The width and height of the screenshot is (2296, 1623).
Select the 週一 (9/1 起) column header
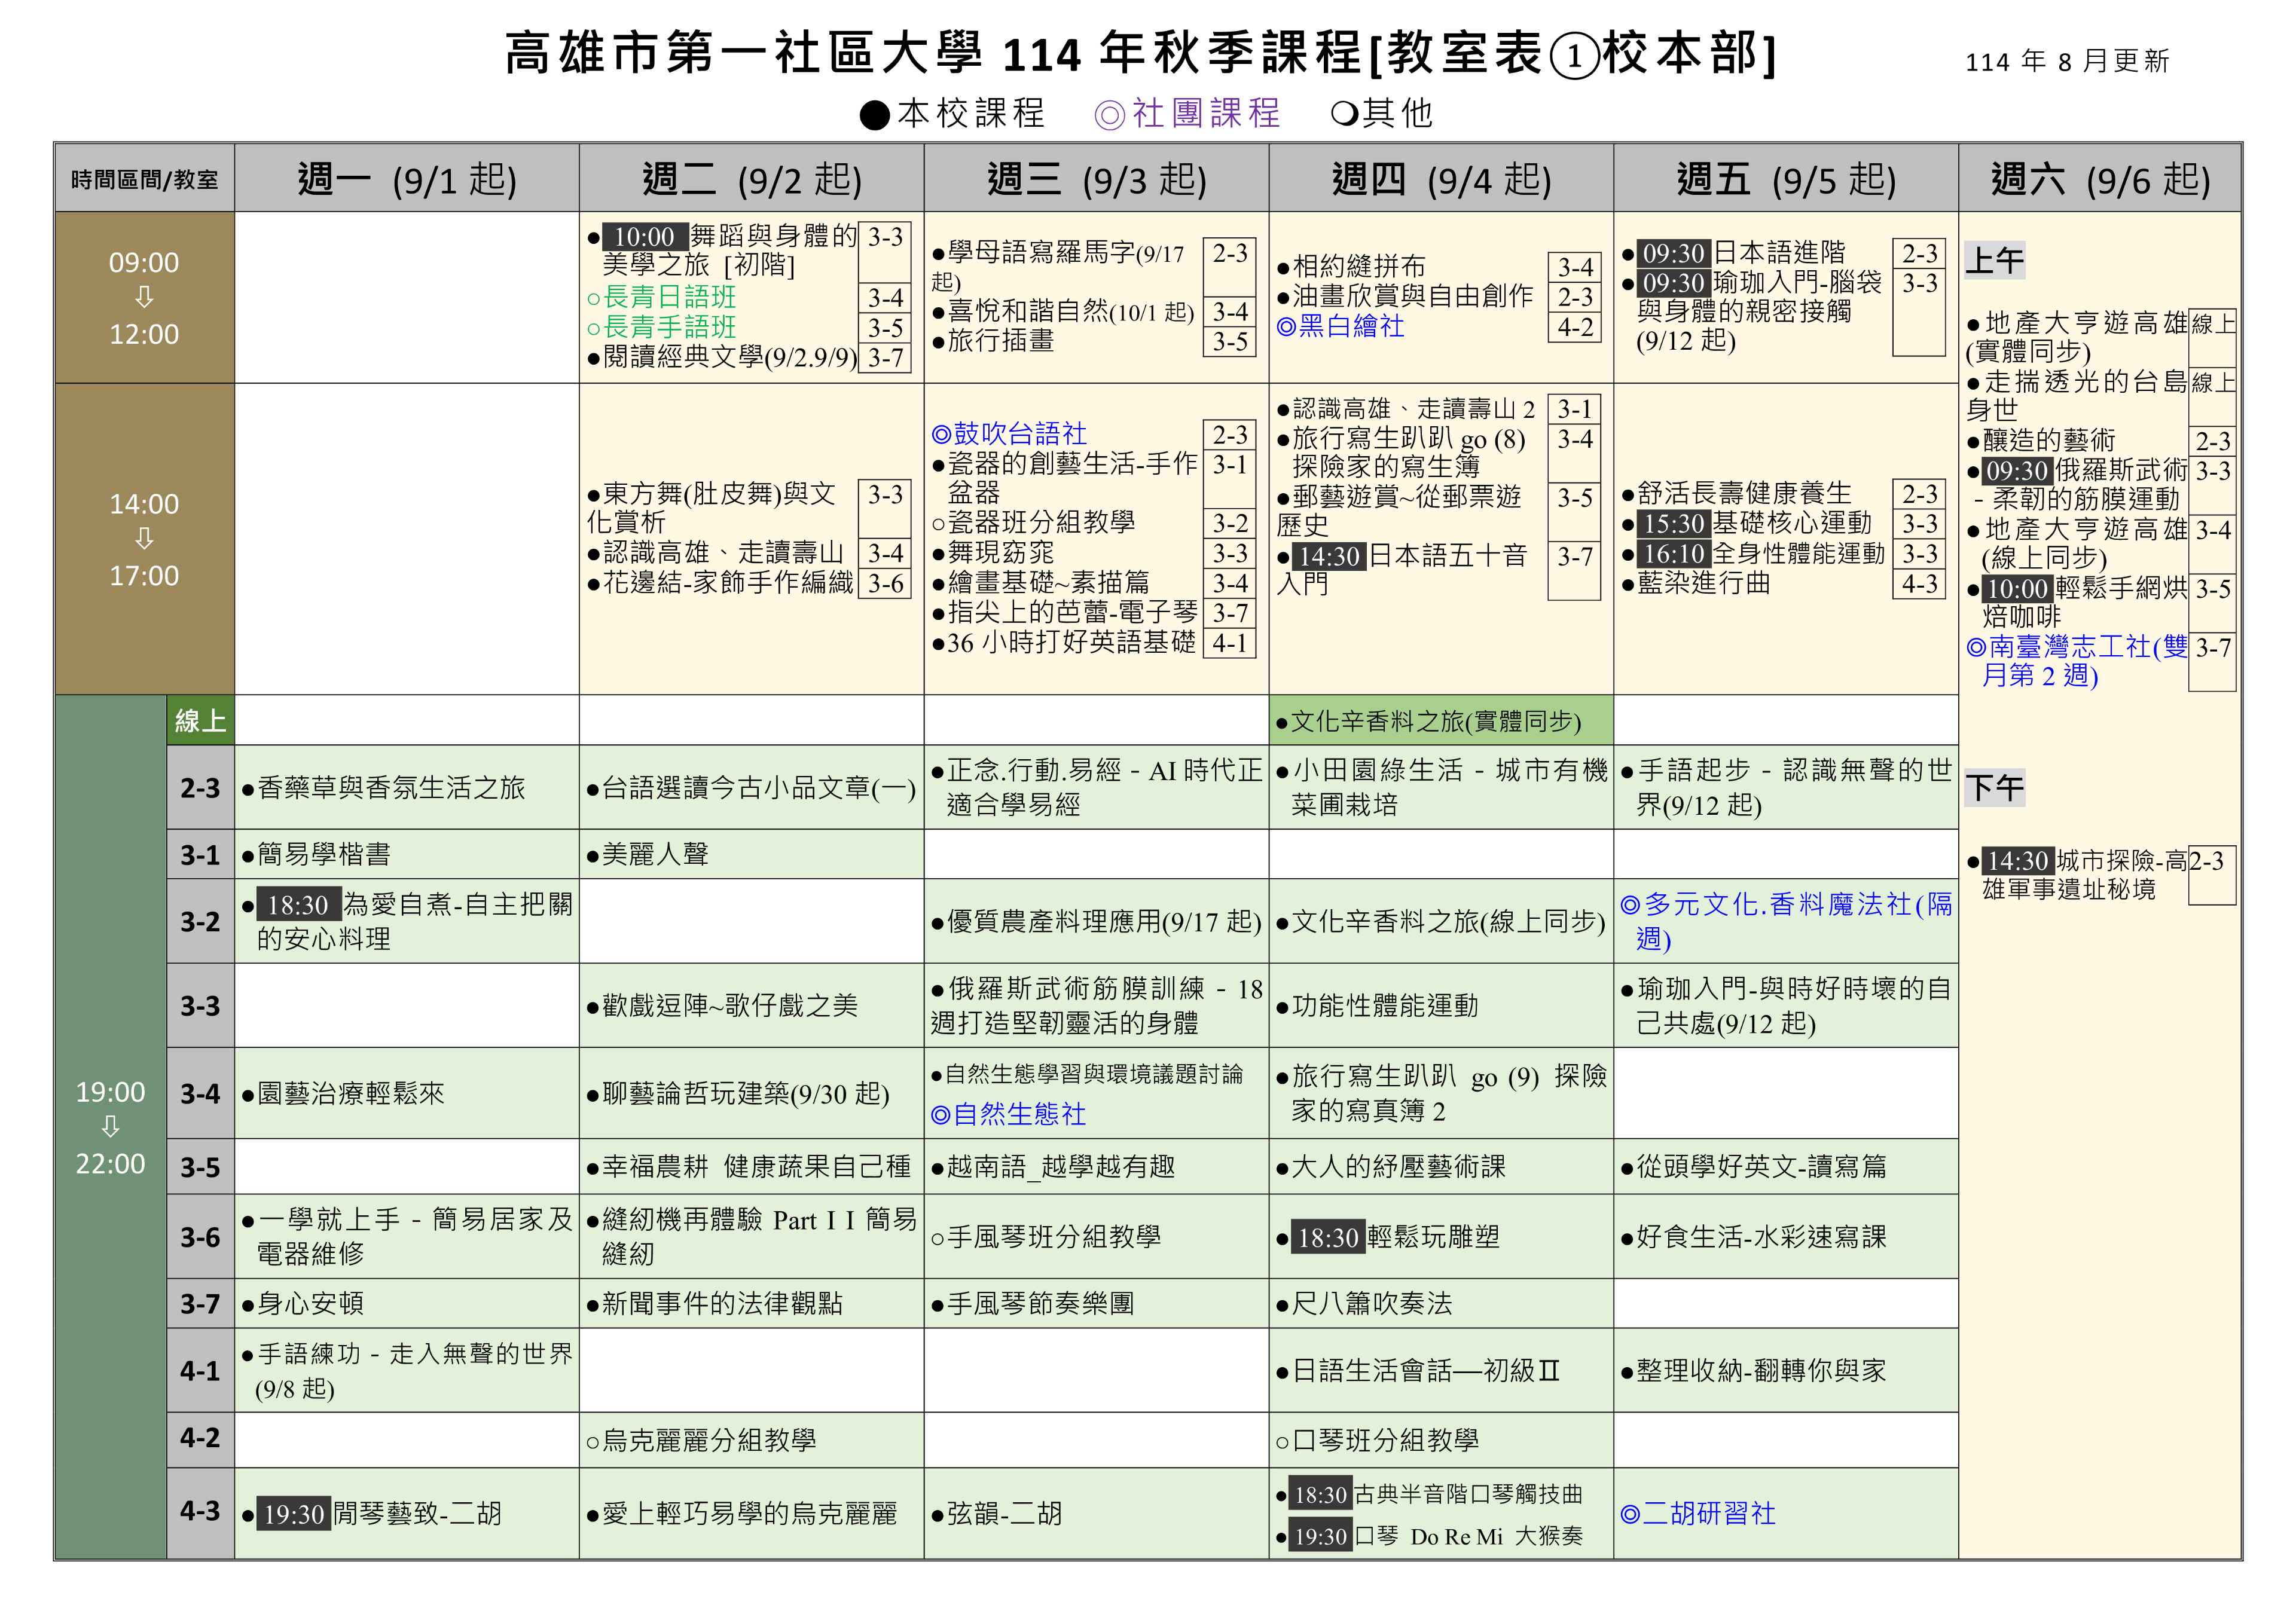pos(407,179)
